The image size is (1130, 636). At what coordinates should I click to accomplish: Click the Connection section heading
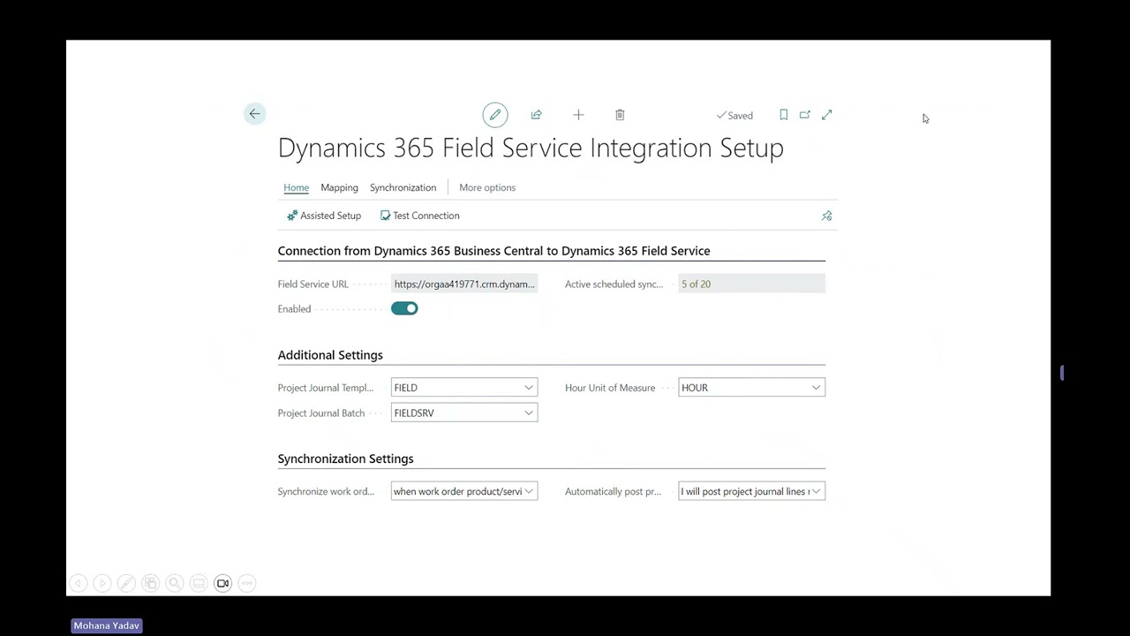pyautogui.click(x=493, y=251)
